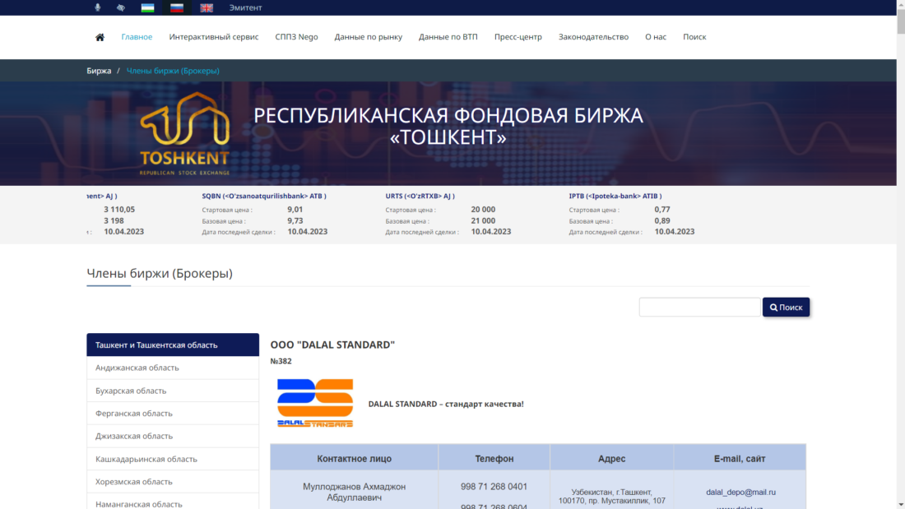Screen dimensions: 905x509
Task: Click inside the search input field
Action: (699, 306)
